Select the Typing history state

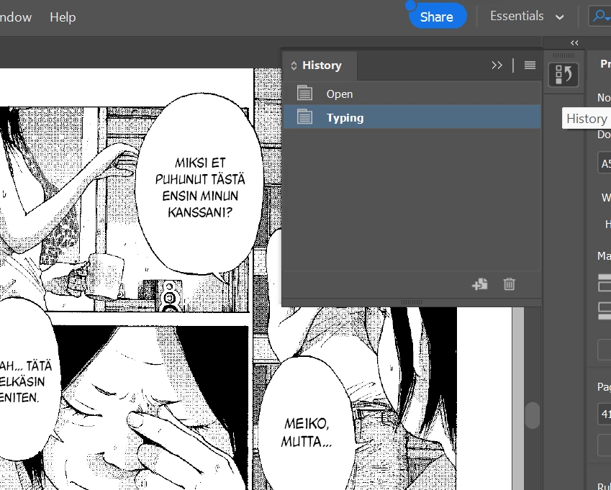(412, 117)
